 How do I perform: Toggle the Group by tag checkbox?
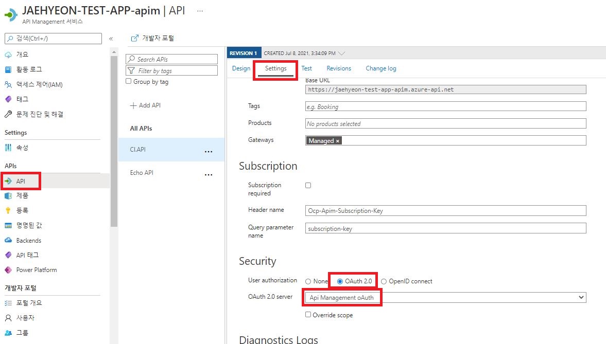click(x=129, y=81)
